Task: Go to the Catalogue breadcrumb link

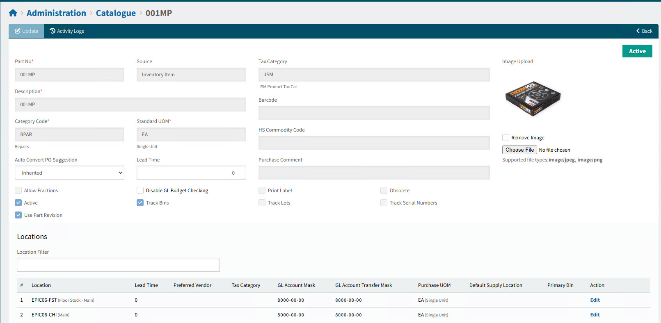Action: [x=116, y=13]
